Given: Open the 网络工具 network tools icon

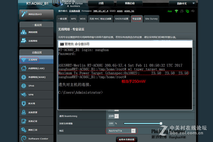Looking at the screenshot, I should [x=24, y=130].
